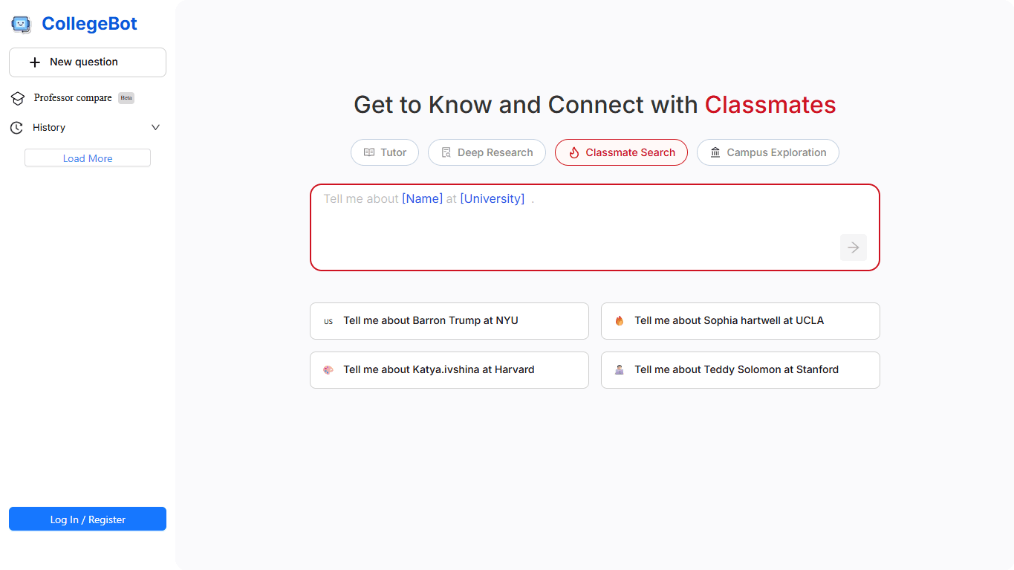Click the send arrow icon in prompt box
This screenshot has width=1014, height=570.
[853, 247]
